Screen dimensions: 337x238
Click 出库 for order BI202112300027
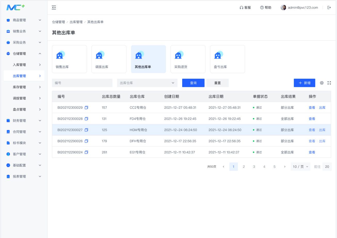click(x=322, y=130)
